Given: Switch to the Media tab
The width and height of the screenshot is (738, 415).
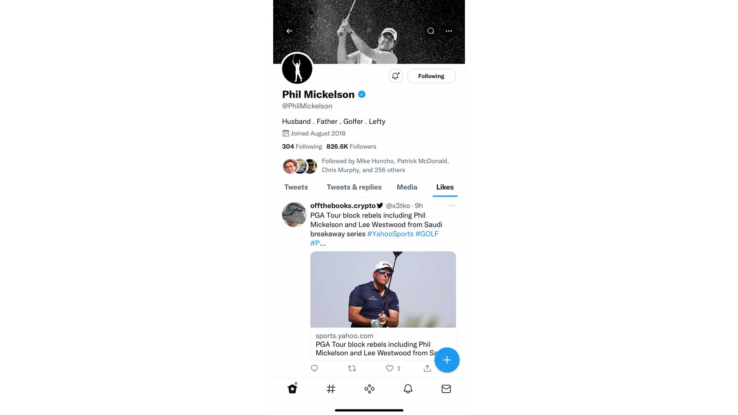Looking at the screenshot, I should click(x=406, y=187).
